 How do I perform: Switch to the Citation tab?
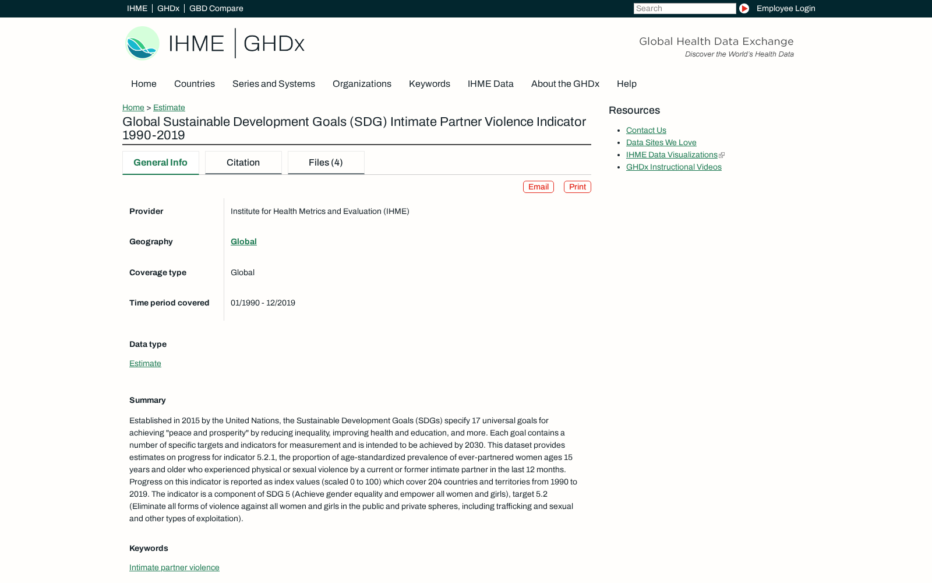[243, 163]
